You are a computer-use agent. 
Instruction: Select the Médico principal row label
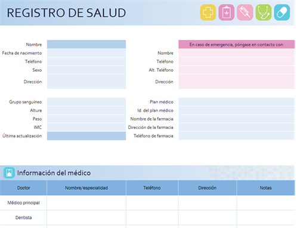click(23, 203)
